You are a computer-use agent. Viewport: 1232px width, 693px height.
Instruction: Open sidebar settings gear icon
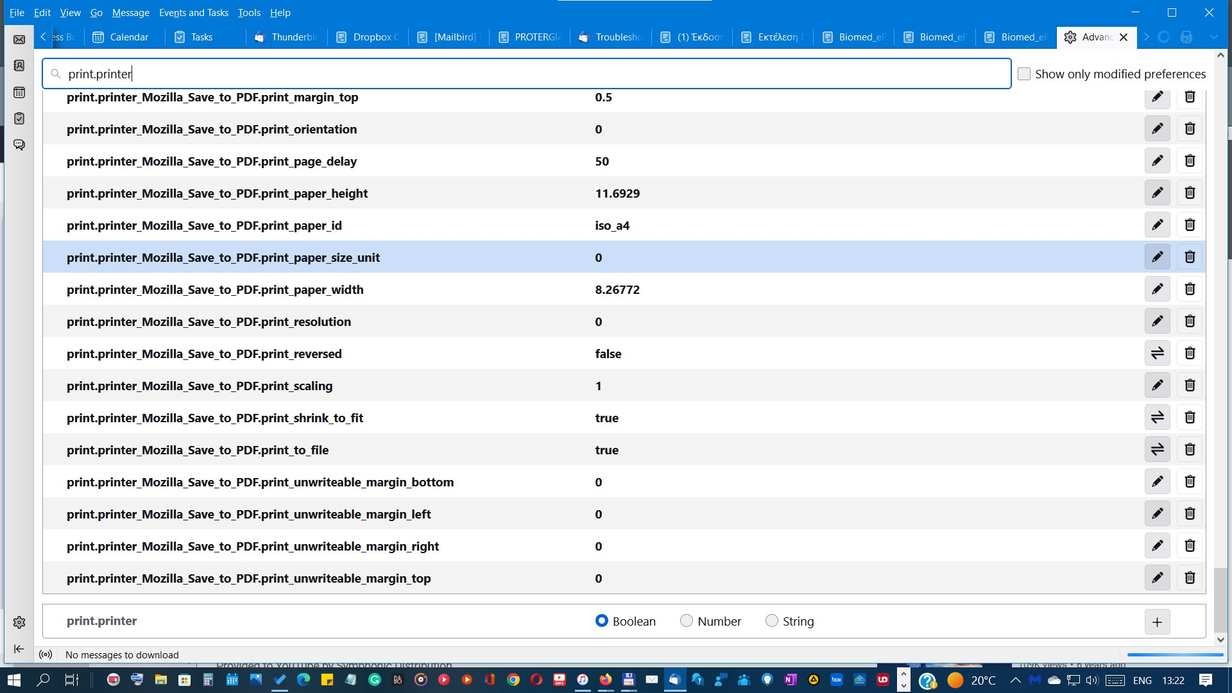[x=19, y=622]
